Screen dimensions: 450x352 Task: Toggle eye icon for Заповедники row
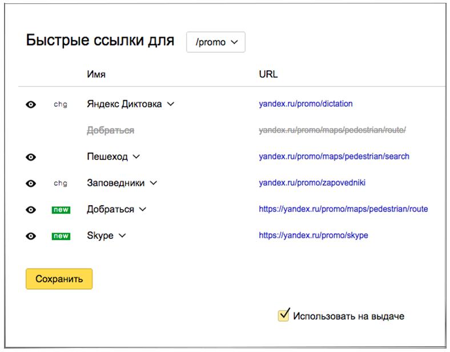tap(31, 183)
